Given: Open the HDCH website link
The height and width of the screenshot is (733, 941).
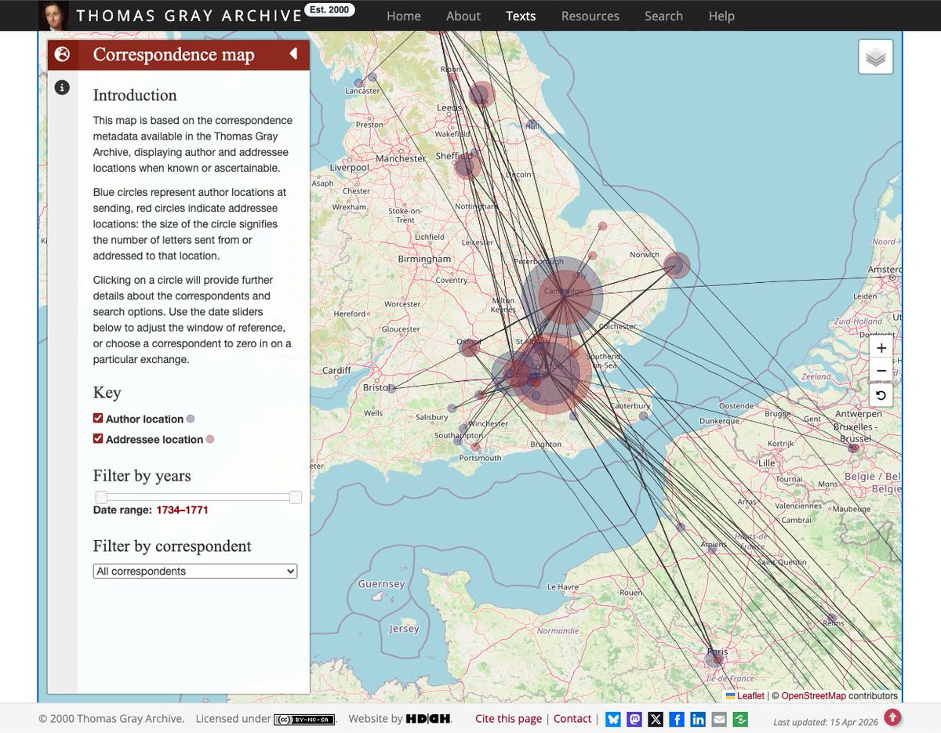Looking at the screenshot, I should click(428, 719).
